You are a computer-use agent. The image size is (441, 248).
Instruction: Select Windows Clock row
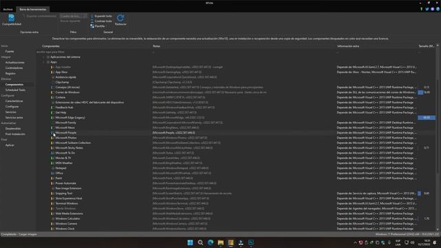click(x=236, y=229)
